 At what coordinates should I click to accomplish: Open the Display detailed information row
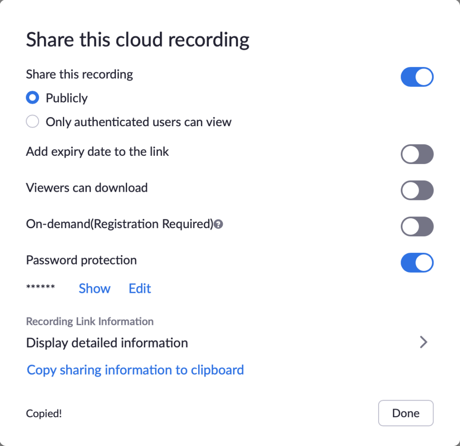point(227,343)
